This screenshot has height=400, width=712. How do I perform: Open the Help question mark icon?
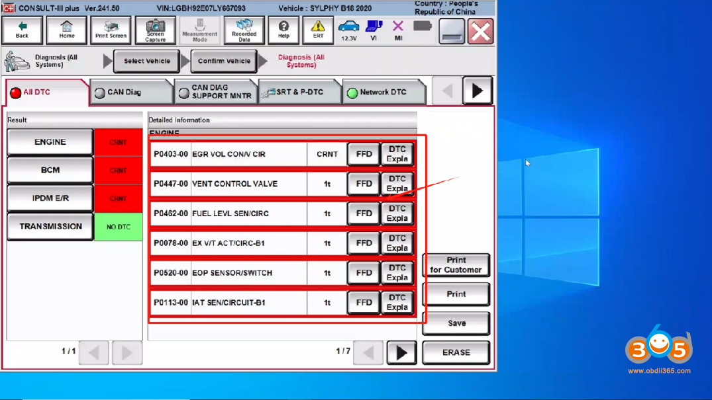pyautogui.click(x=283, y=30)
